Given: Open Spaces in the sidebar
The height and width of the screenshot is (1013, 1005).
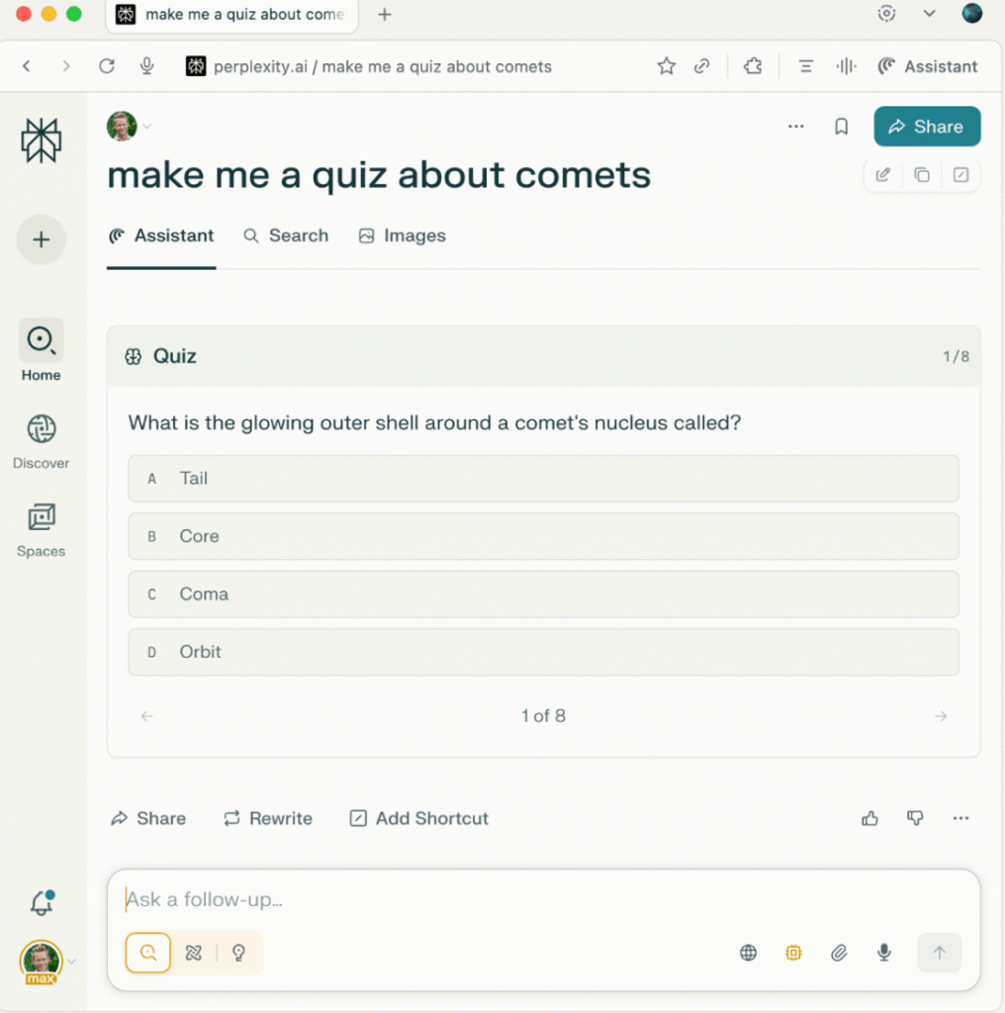Looking at the screenshot, I should [42, 529].
